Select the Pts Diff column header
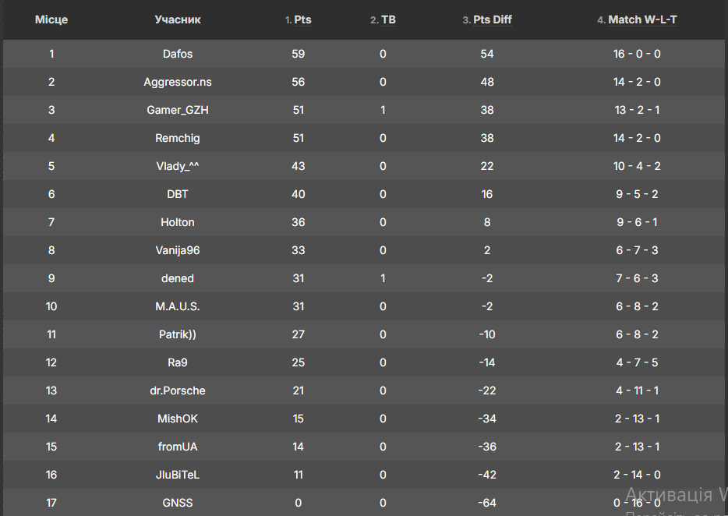728x516 pixels. [492, 20]
